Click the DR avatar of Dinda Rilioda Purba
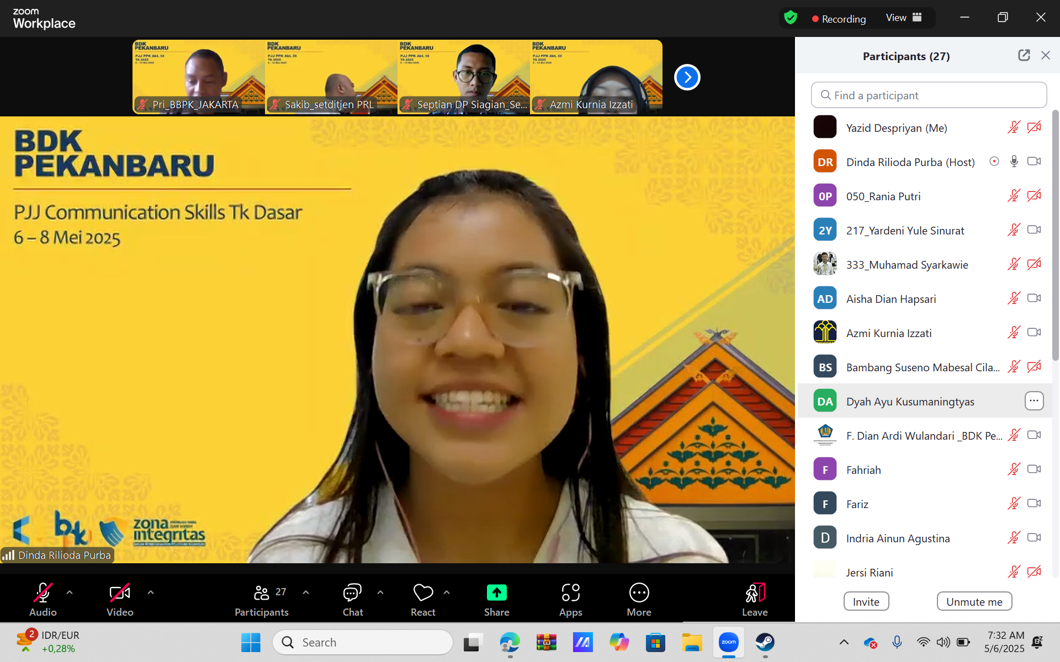The height and width of the screenshot is (662, 1060). (825, 162)
